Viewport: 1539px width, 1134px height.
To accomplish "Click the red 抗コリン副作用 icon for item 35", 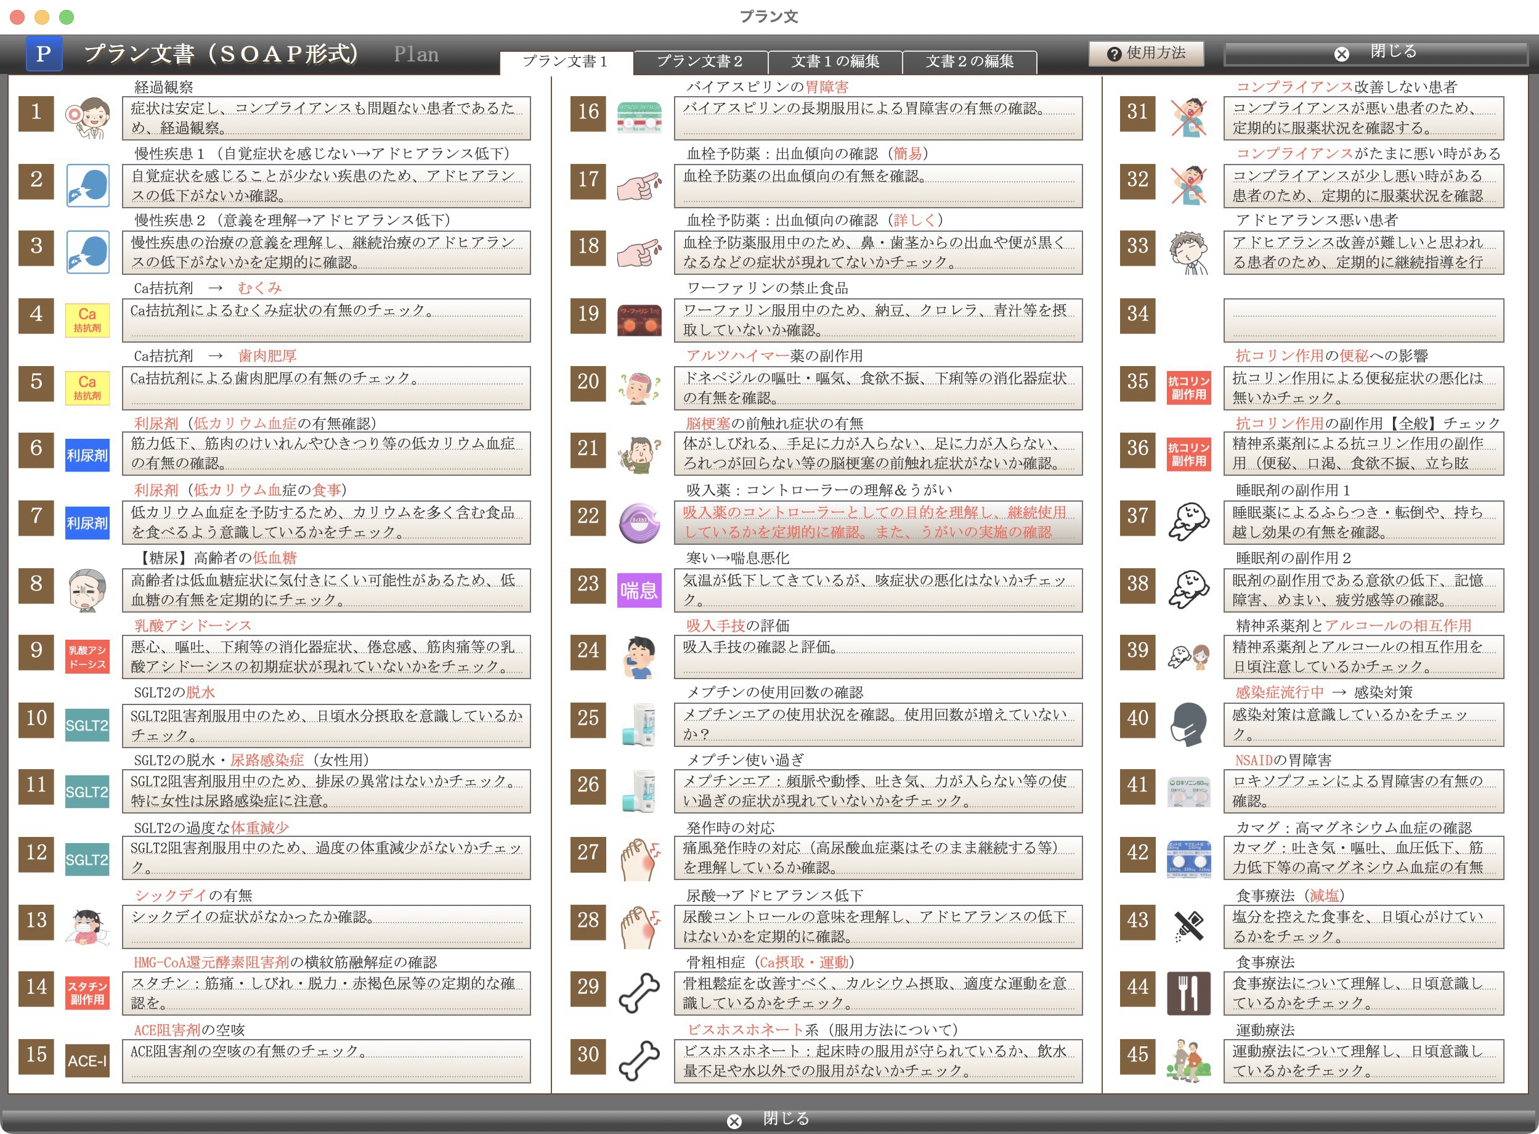I will 1188,388.
